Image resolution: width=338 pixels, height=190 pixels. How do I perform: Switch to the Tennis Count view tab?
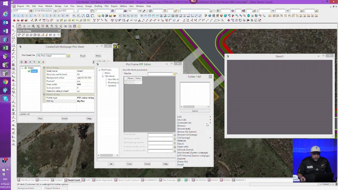tap(72, 180)
